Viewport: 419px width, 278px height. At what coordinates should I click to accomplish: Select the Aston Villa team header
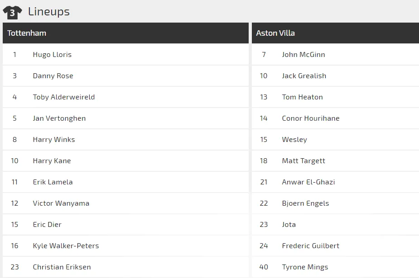tap(275, 33)
